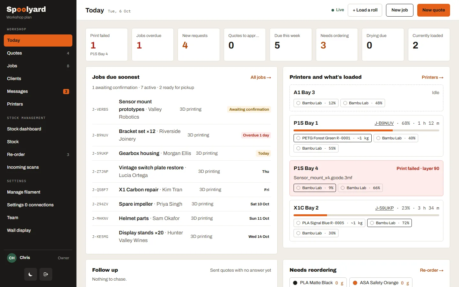Open the Needs ordering summary card
The image size is (459, 287).
point(337,45)
